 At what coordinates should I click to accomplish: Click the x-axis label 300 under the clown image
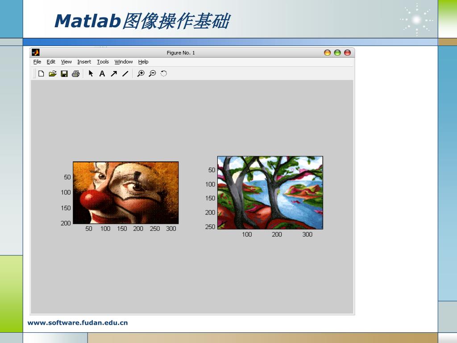[x=171, y=229]
